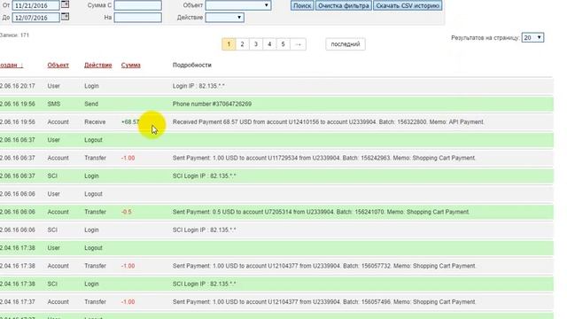Open the Объект dropdown

tap(238, 5)
